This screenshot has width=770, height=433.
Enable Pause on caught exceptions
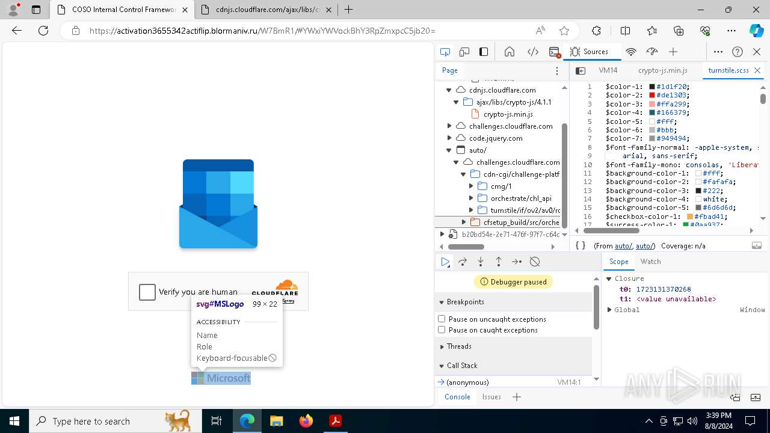tap(442, 330)
